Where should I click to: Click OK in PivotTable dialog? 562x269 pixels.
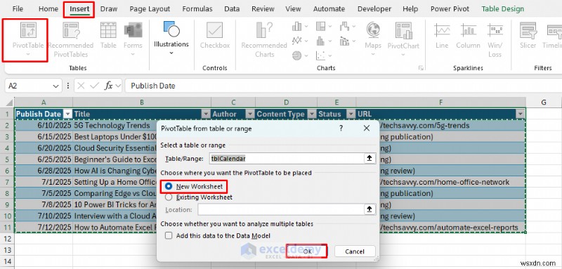tap(307, 251)
